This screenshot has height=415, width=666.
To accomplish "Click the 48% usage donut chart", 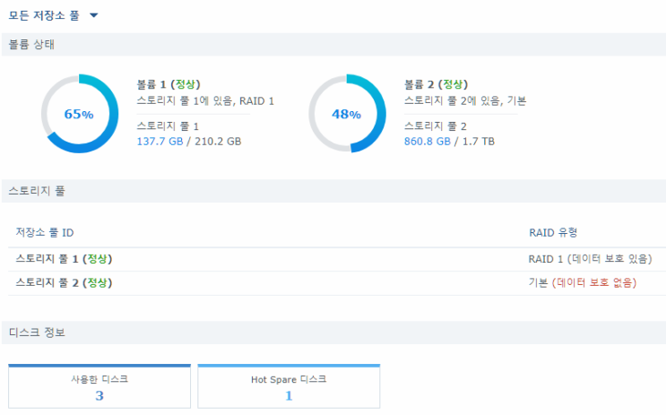I will pyautogui.click(x=347, y=114).
